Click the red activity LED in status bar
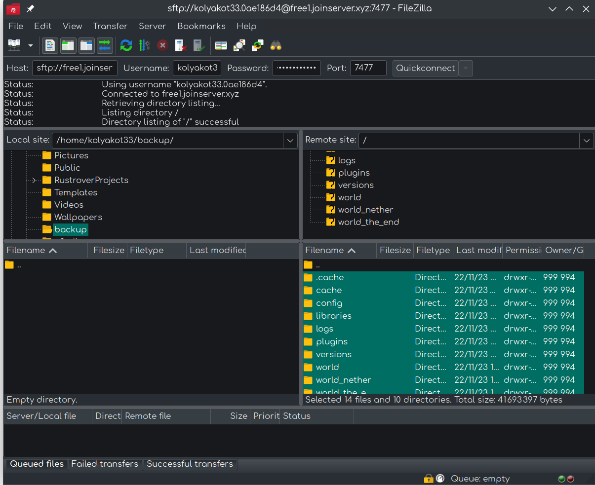This screenshot has width=595, height=485. click(x=570, y=479)
